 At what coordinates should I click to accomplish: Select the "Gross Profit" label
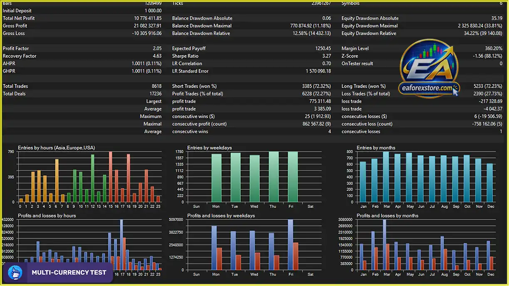[x=15, y=26]
